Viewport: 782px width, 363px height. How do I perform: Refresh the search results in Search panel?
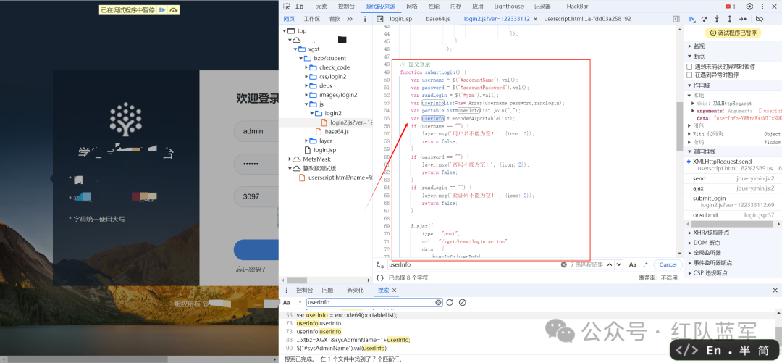tap(450, 302)
